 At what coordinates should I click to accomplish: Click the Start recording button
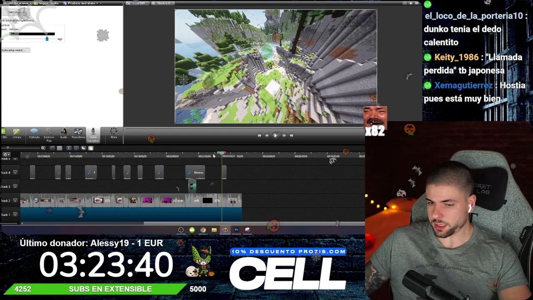(17, 12)
